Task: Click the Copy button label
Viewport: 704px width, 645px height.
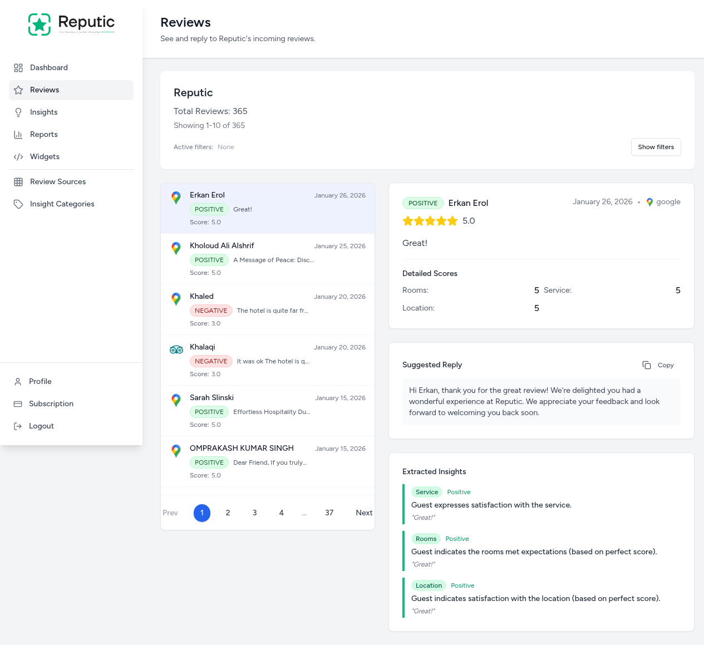Action: 666,366
